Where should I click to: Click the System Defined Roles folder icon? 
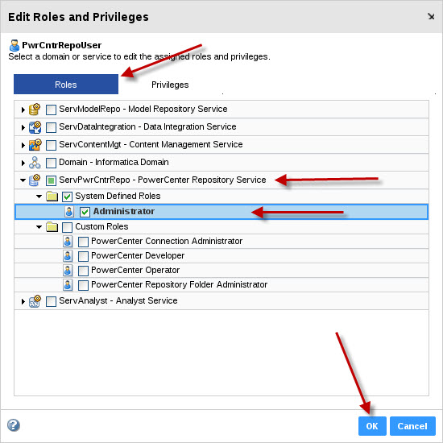[x=52, y=196]
